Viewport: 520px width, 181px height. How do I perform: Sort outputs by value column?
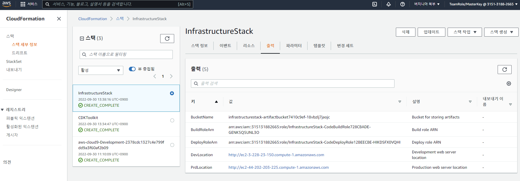pyautogui.click(x=400, y=102)
